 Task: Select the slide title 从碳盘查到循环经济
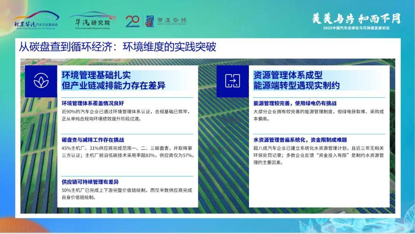117,47
